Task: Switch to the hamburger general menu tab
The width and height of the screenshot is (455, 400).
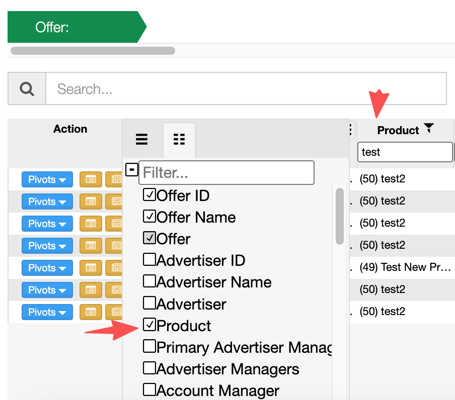Action: pos(141,139)
